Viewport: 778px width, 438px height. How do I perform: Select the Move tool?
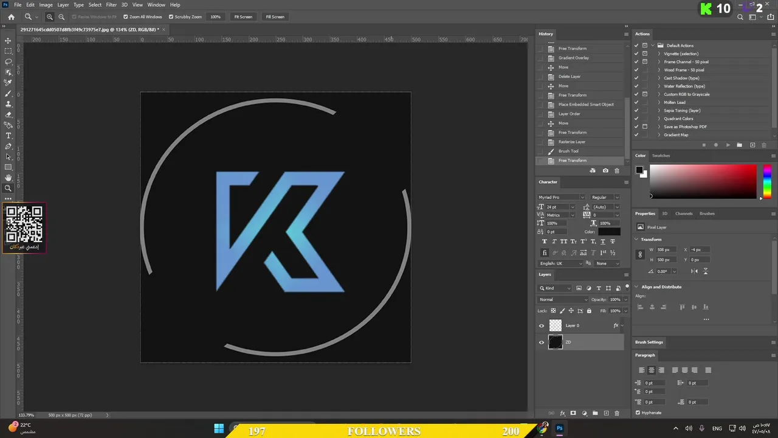coord(8,40)
